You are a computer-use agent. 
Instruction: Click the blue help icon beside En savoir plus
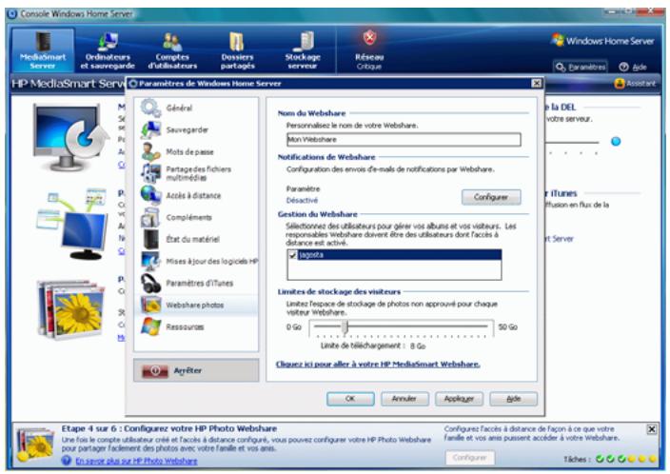pos(67,461)
